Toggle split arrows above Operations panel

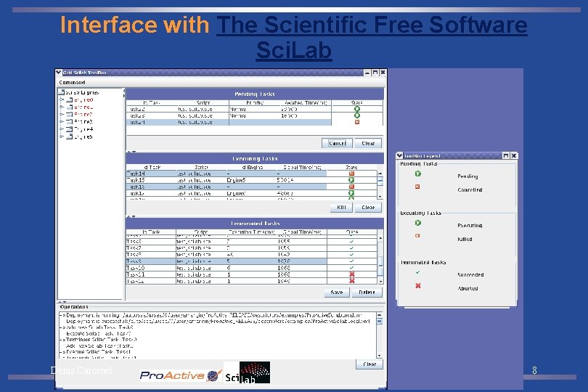point(62,301)
